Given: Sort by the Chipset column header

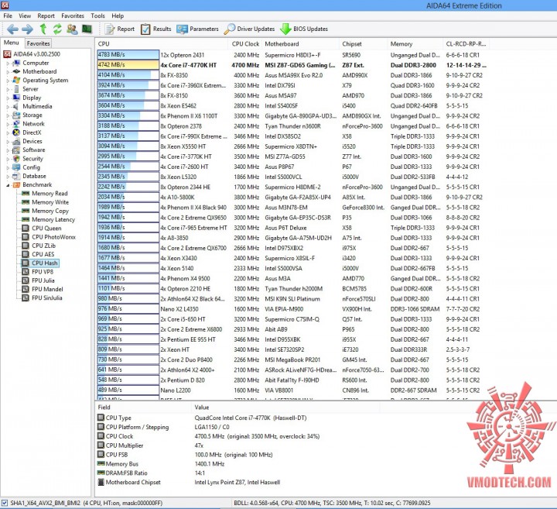Looking at the screenshot, I should pyautogui.click(x=363, y=44).
